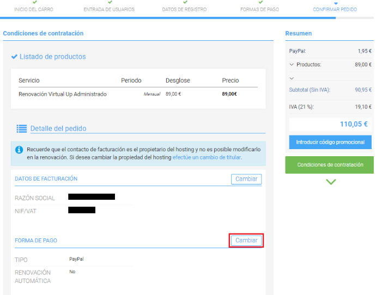Click checkmark above ENTRADA DE USUARIOS
The image size is (382, 295).
coord(110,2)
